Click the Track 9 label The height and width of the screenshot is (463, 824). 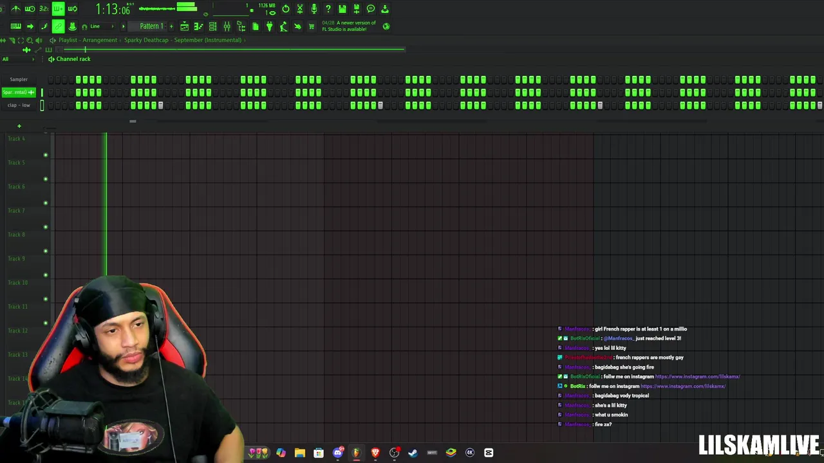[x=16, y=259]
